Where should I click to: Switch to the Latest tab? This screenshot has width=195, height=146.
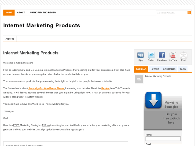pos(155,69)
